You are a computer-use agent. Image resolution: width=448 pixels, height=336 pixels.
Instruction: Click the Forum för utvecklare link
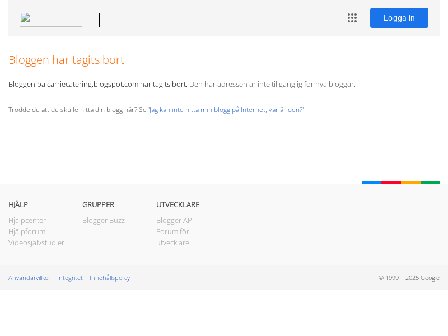click(173, 237)
